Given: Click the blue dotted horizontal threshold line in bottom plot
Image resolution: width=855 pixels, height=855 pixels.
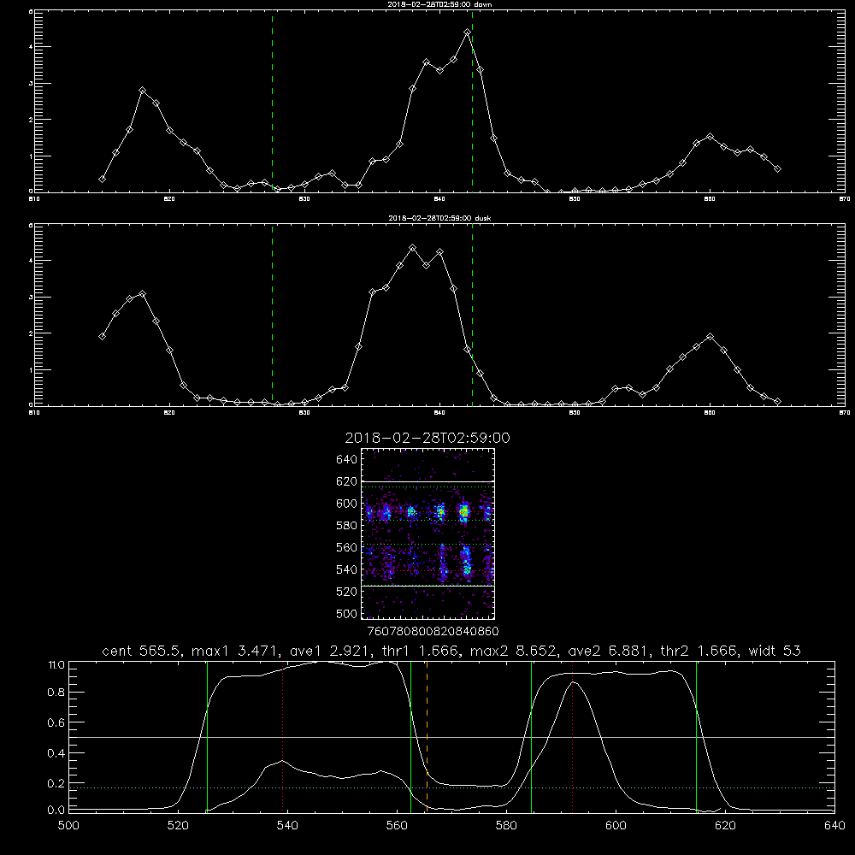Looking at the screenshot, I should [451, 788].
